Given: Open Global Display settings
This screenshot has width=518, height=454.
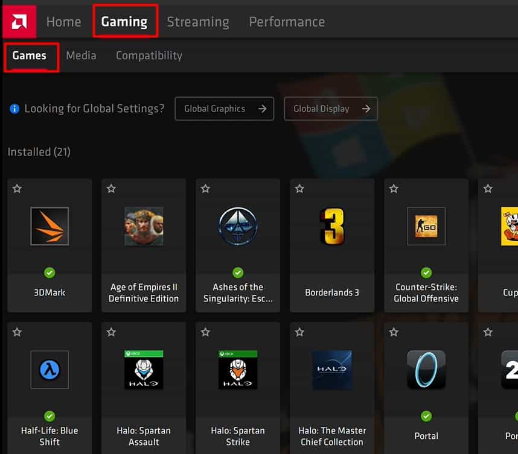Looking at the screenshot, I should click(x=331, y=109).
